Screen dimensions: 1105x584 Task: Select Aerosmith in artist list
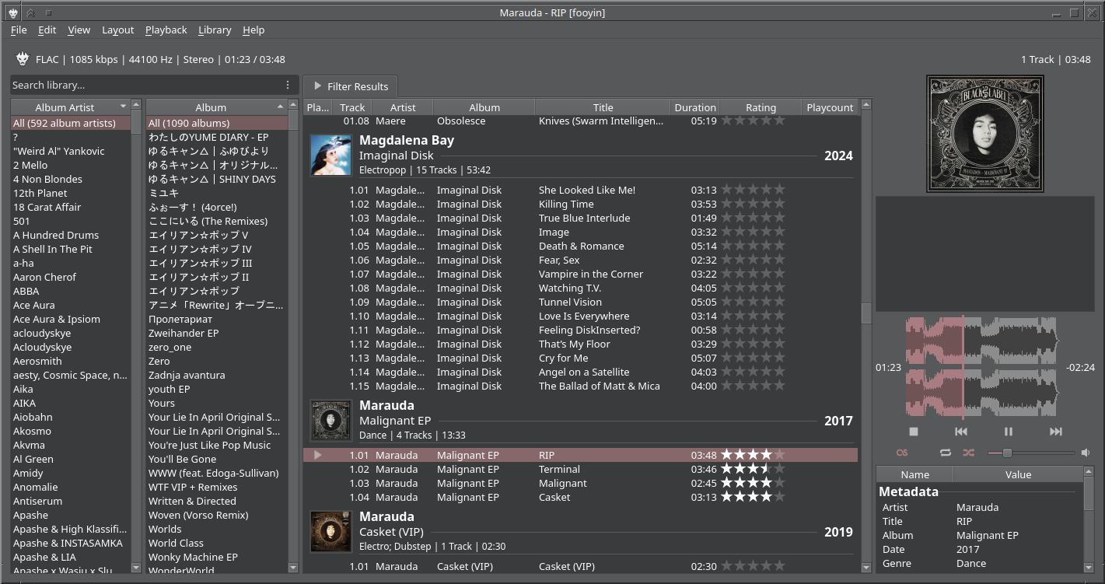tap(71, 361)
